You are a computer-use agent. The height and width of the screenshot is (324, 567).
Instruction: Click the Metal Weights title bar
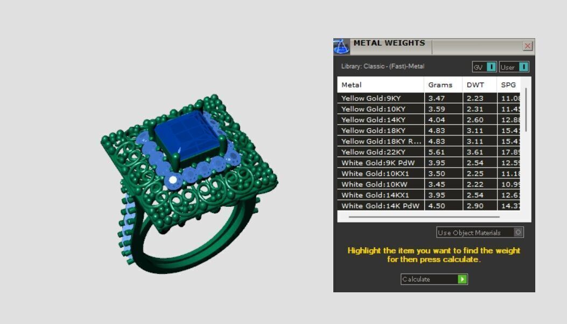(434, 47)
